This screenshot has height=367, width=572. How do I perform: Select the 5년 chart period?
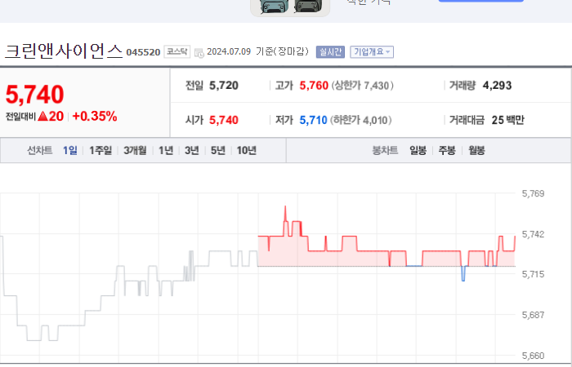[218, 150]
